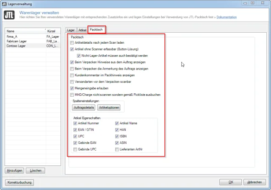Check Lieferanten ArtNr checkbox

click(117, 149)
